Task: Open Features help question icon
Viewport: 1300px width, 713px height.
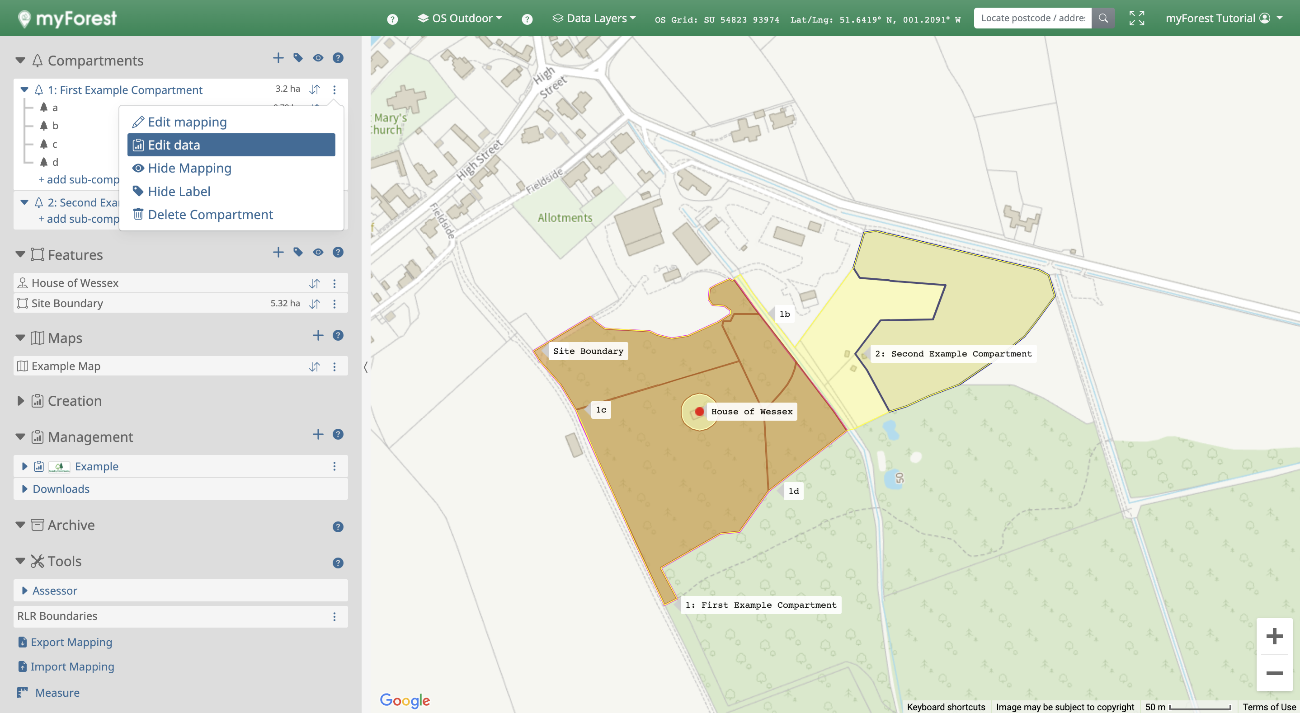Action: [338, 252]
